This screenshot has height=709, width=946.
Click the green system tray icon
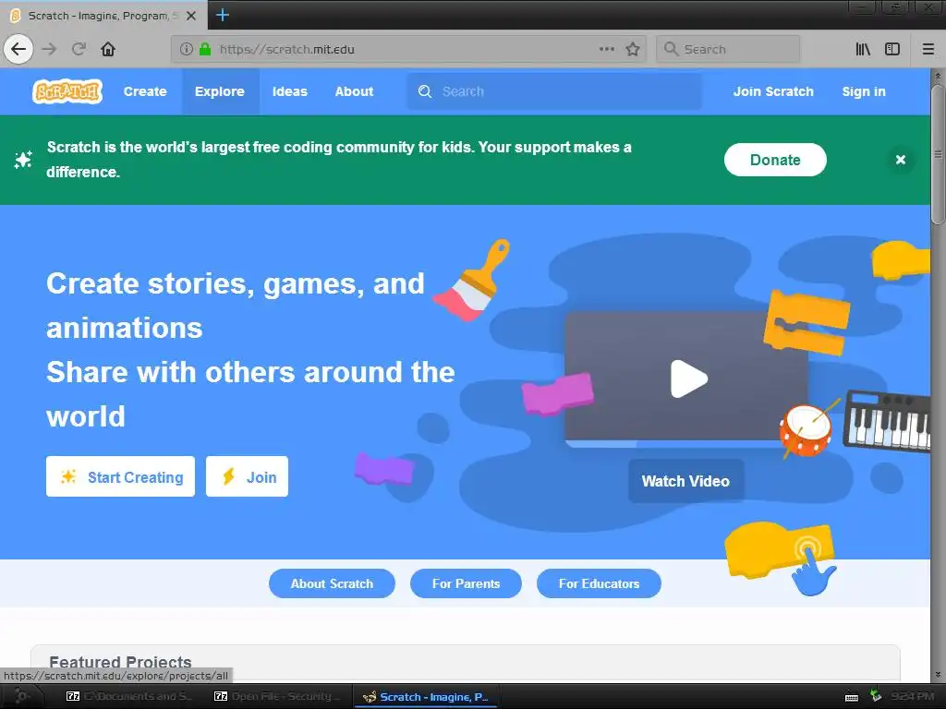click(876, 696)
